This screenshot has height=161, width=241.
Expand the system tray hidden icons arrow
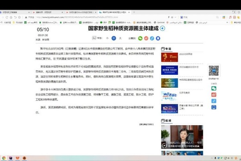tap(212, 158)
